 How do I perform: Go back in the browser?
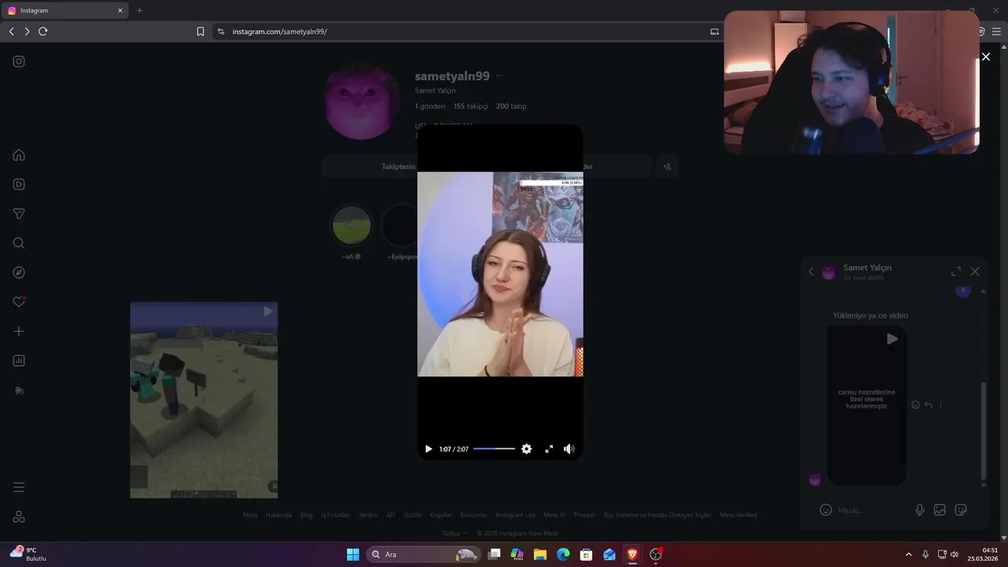click(x=11, y=31)
